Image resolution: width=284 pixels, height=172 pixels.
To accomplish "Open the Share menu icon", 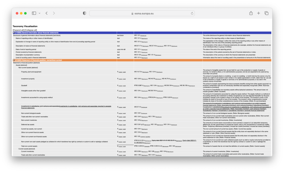I will tap(251, 13).
